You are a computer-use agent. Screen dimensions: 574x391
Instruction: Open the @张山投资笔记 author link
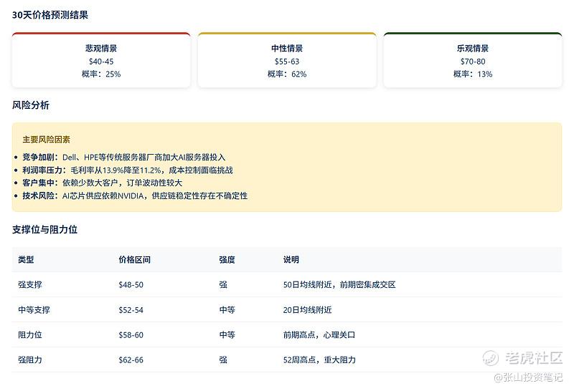pos(528,377)
